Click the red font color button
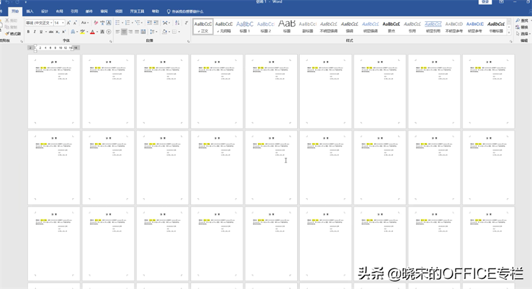The image size is (532, 289). (x=94, y=32)
